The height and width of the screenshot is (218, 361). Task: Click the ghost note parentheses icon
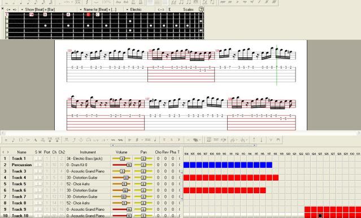point(21,140)
